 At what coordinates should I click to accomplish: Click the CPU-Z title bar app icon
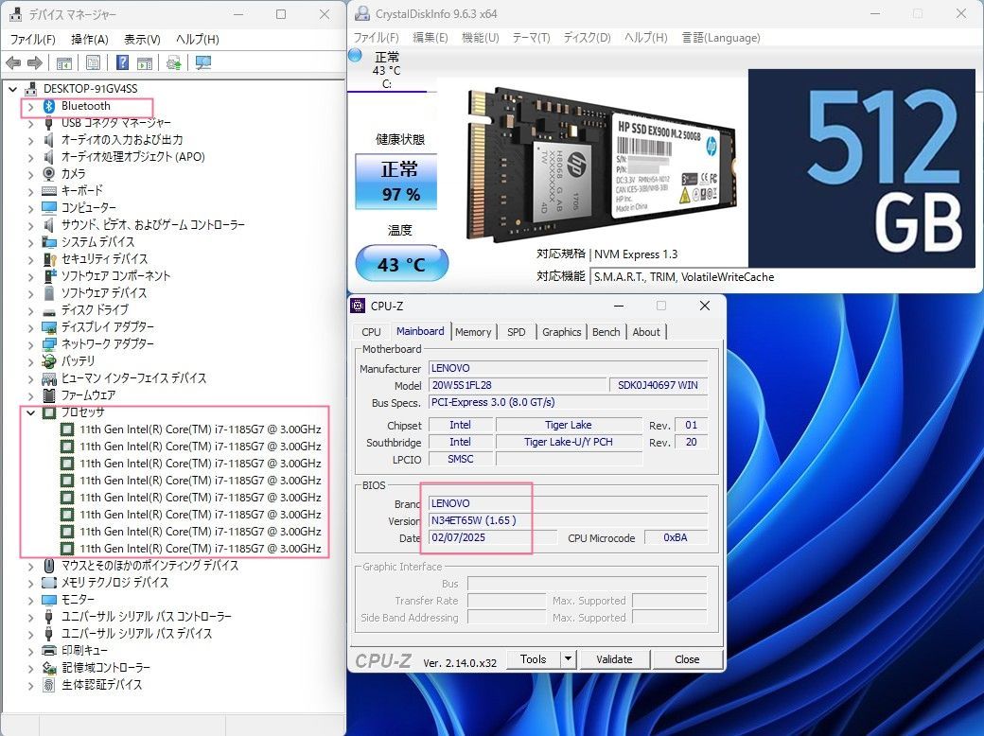pos(358,306)
